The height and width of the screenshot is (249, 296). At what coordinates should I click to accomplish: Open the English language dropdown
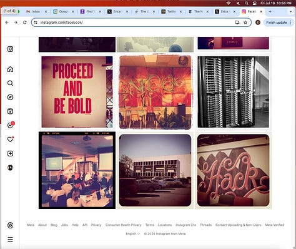(x=132, y=234)
